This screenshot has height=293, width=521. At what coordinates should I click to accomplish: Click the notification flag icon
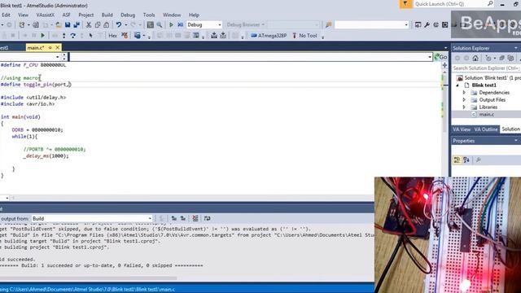click(x=405, y=4)
